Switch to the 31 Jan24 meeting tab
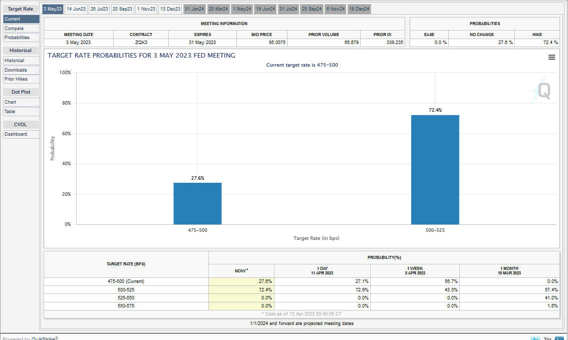 pyautogui.click(x=194, y=9)
